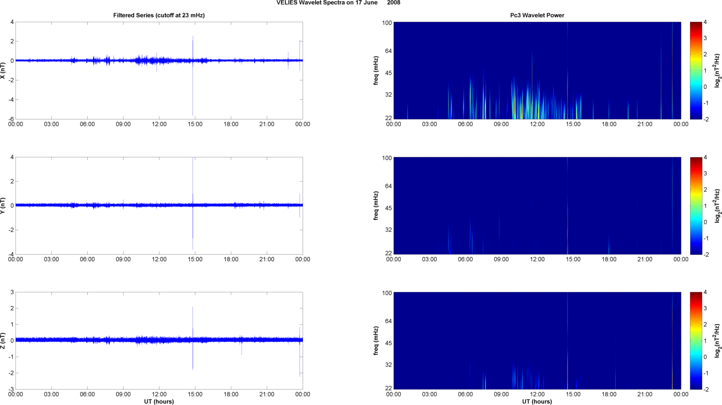
Task: Click the log2(nT²/Hz) label of bottom colorbar
Action: point(717,341)
